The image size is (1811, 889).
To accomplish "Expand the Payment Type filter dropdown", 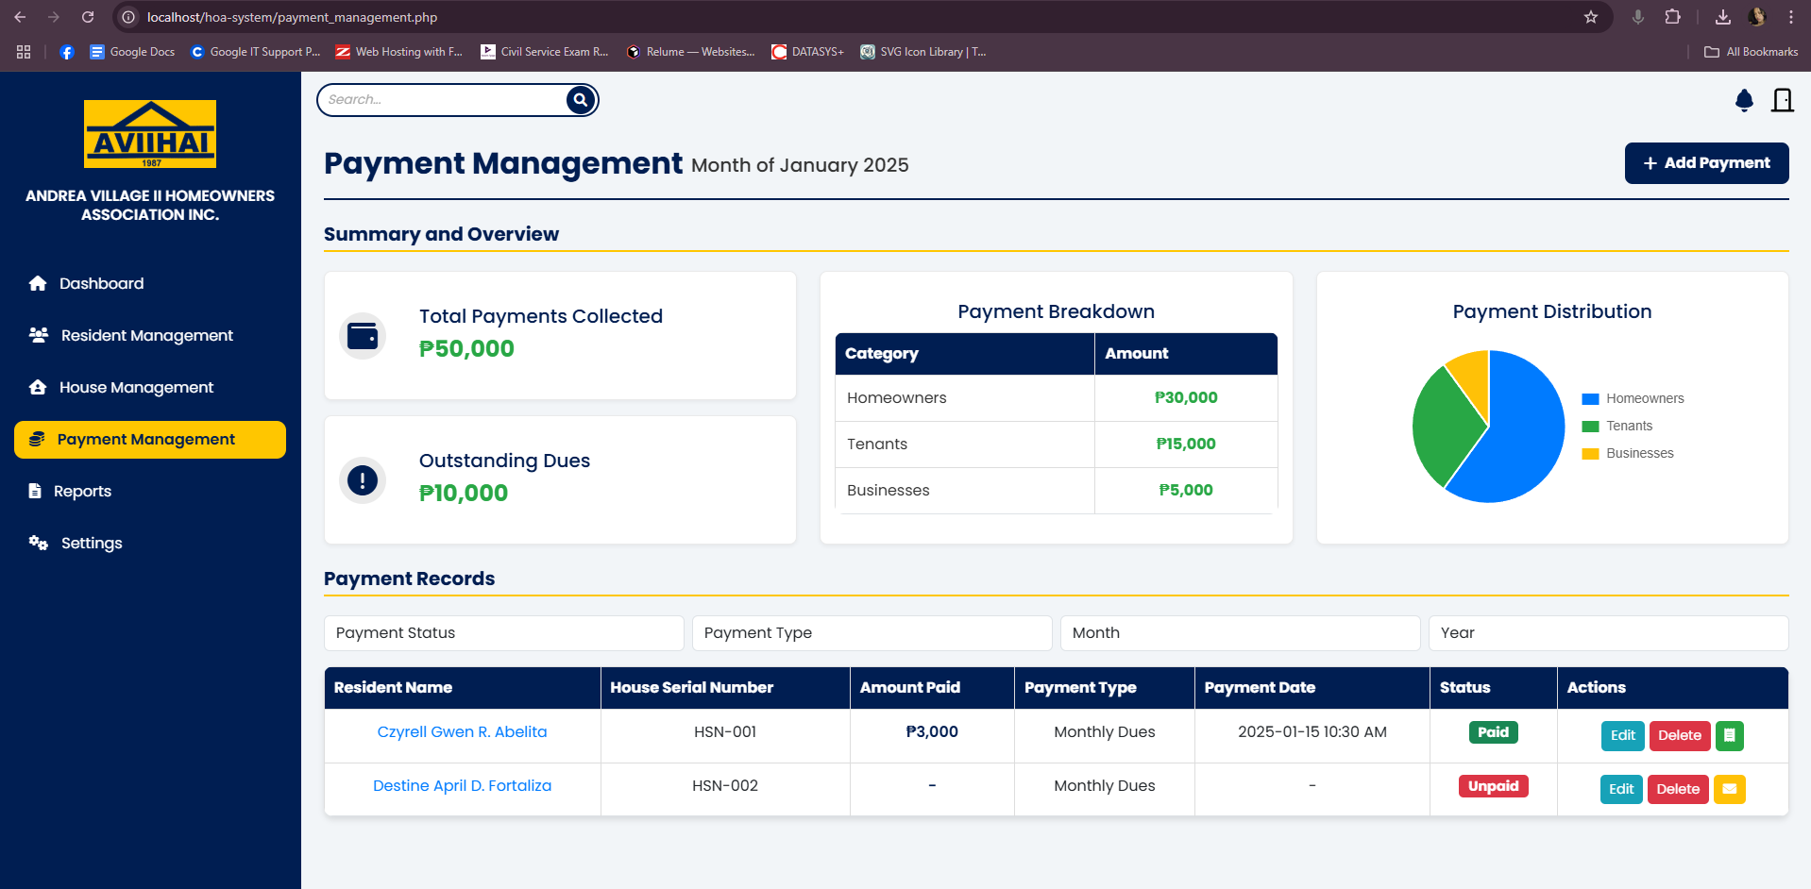I will 872,633.
